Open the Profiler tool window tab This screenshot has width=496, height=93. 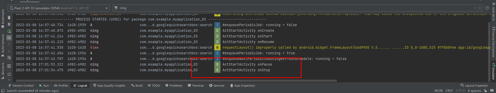tap(61, 86)
